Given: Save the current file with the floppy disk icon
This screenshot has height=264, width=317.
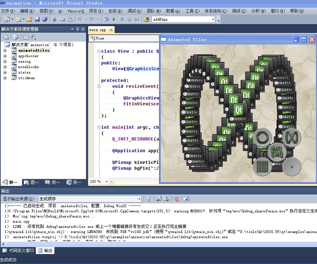Looking at the screenshot, I should 37,19.
